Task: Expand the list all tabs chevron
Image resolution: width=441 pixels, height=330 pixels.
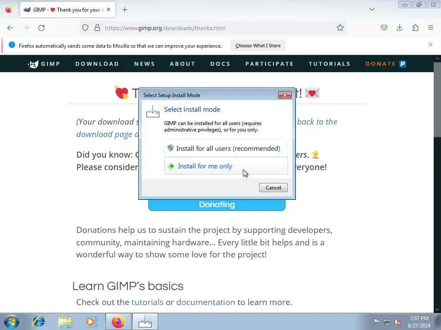Action: (x=372, y=10)
